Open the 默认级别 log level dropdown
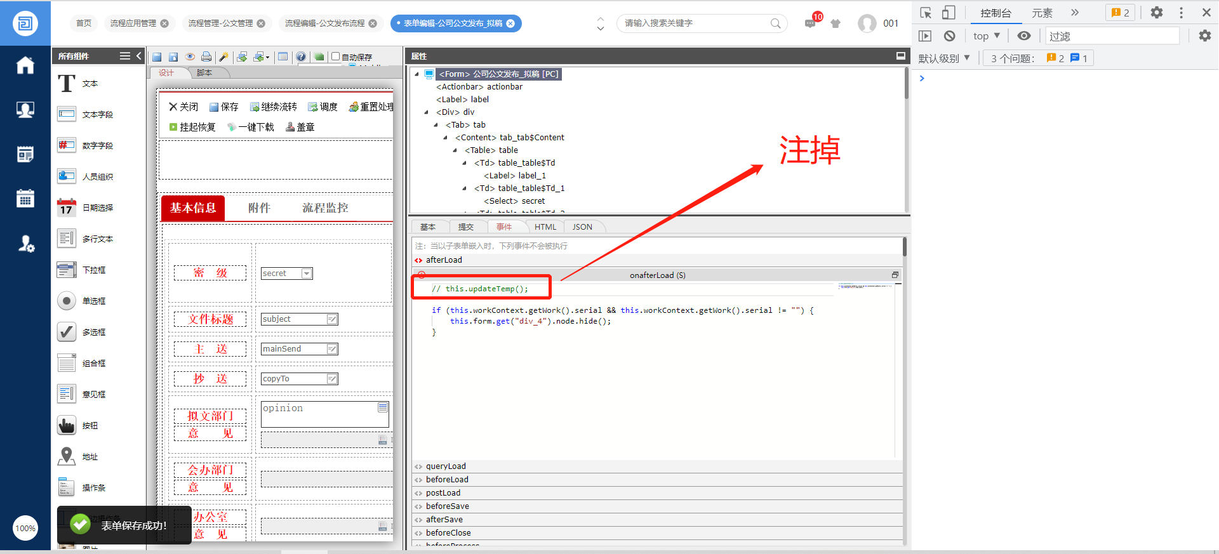Image resolution: width=1219 pixels, height=554 pixels. pos(944,58)
